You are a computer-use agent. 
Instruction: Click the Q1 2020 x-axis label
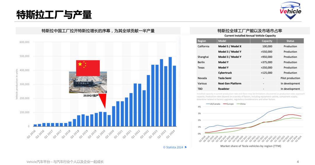tap(101, 134)
